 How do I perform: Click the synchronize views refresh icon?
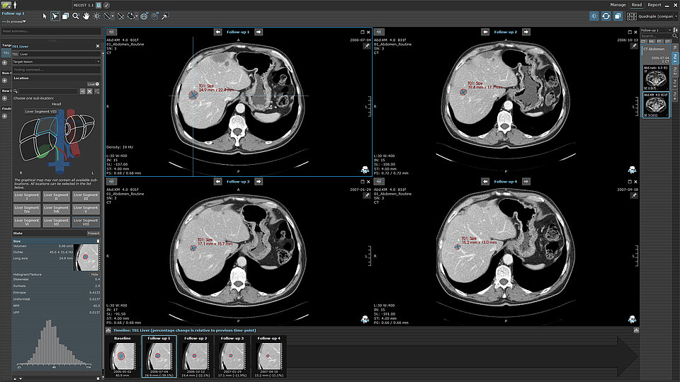(x=606, y=16)
